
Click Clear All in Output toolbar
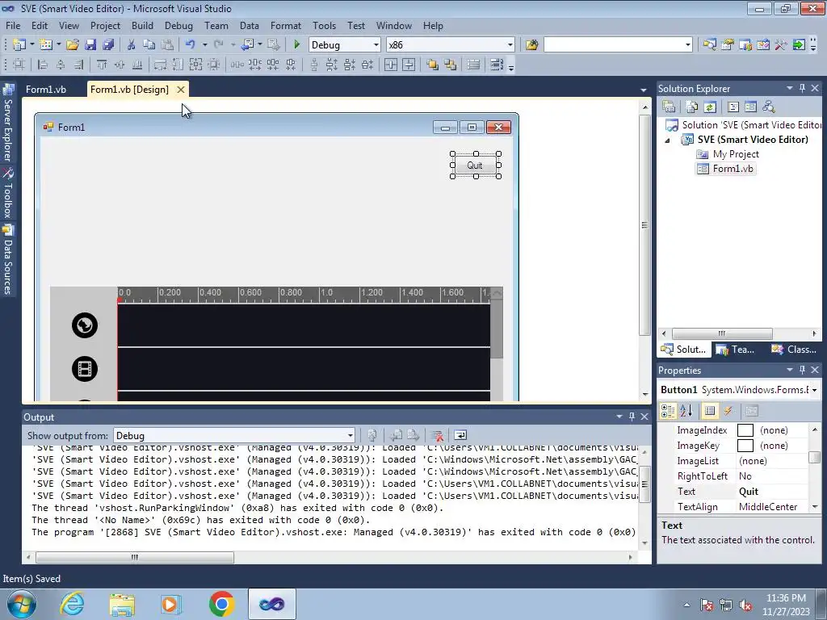[x=436, y=435]
